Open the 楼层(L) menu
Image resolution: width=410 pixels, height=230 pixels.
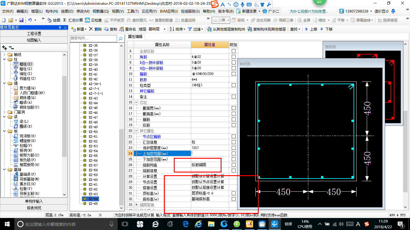click(37, 11)
